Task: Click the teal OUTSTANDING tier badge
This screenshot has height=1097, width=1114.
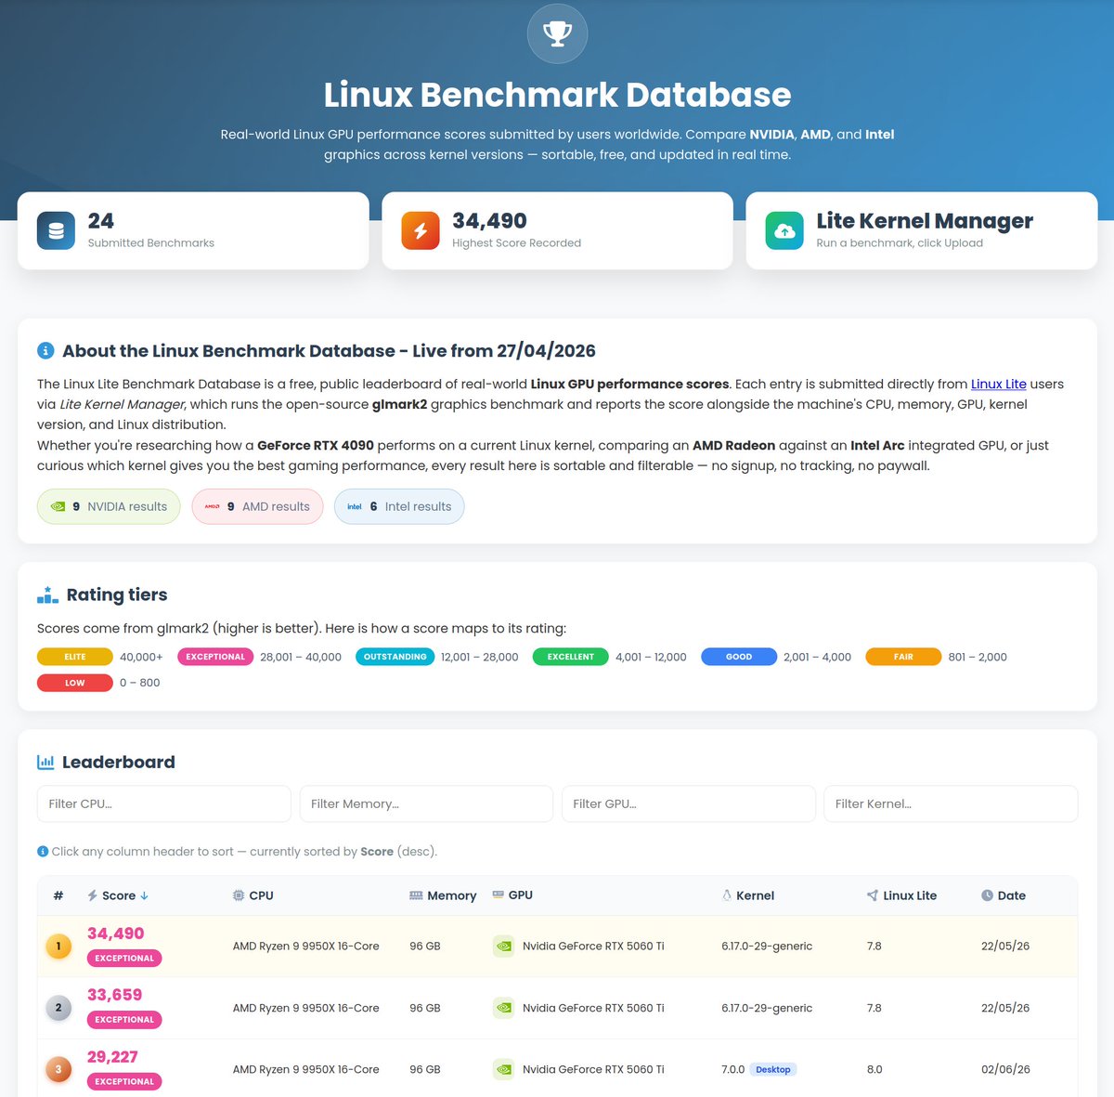Action: pyautogui.click(x=395, y=657)
